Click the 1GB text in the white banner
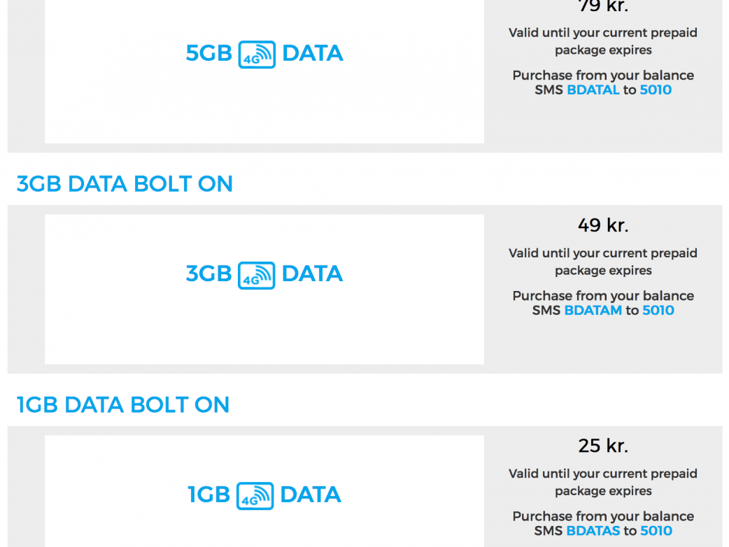Image resolution: width=729 pixels, height=547 pixels. 208,495
